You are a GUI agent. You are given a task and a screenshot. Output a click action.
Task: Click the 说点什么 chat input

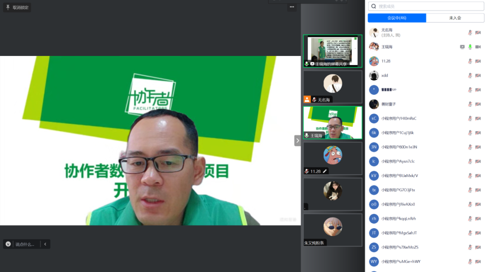[25, 244]
